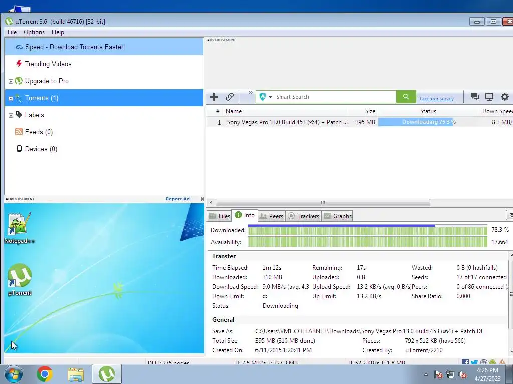The image size is (513, 384).
Task: Select the Info tab
Action: point(245,215)
